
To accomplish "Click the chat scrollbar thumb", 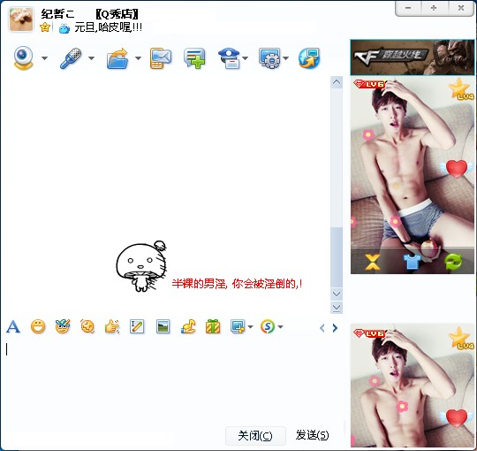I will (337, 257).
